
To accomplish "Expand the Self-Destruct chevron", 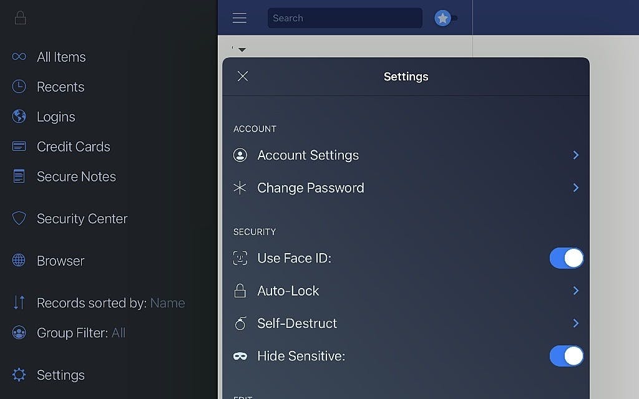I will click(x=575, y=323).
